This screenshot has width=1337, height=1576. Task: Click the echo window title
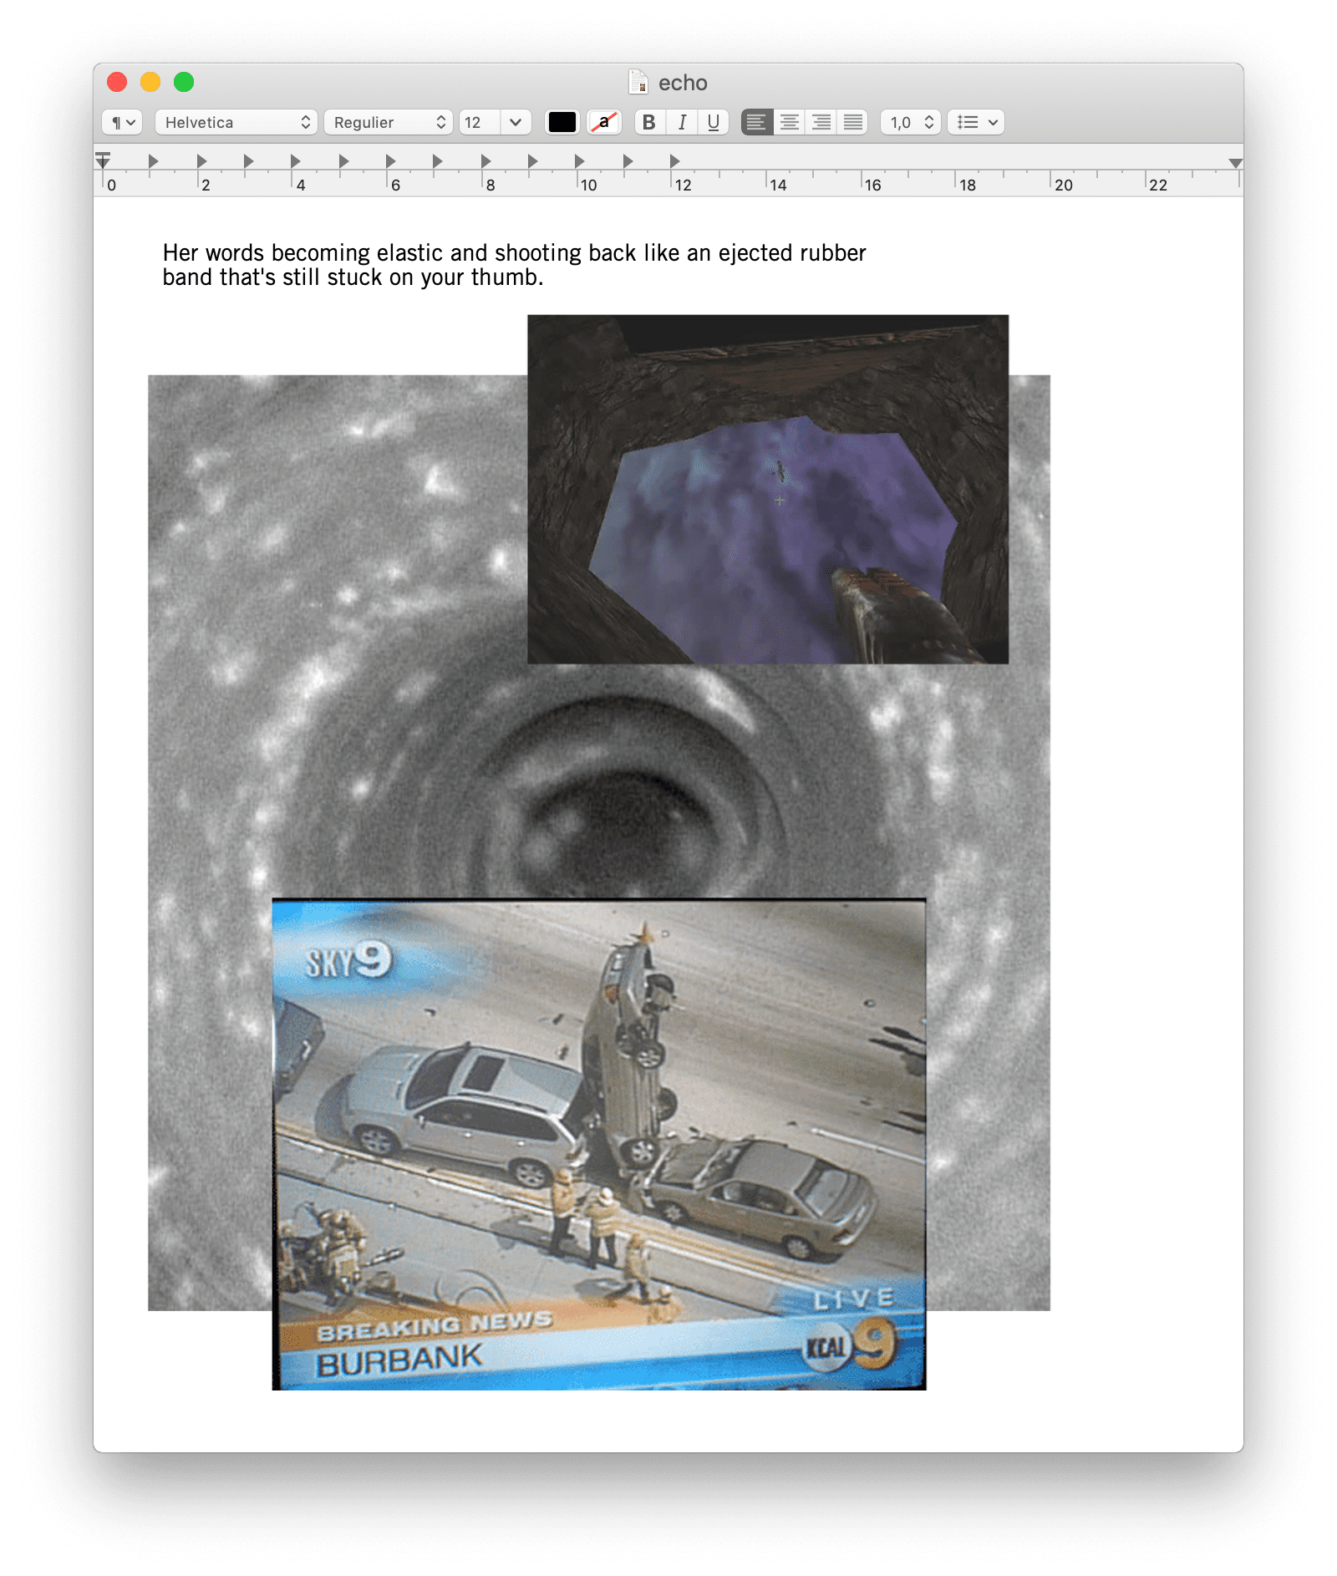(683, 83)
